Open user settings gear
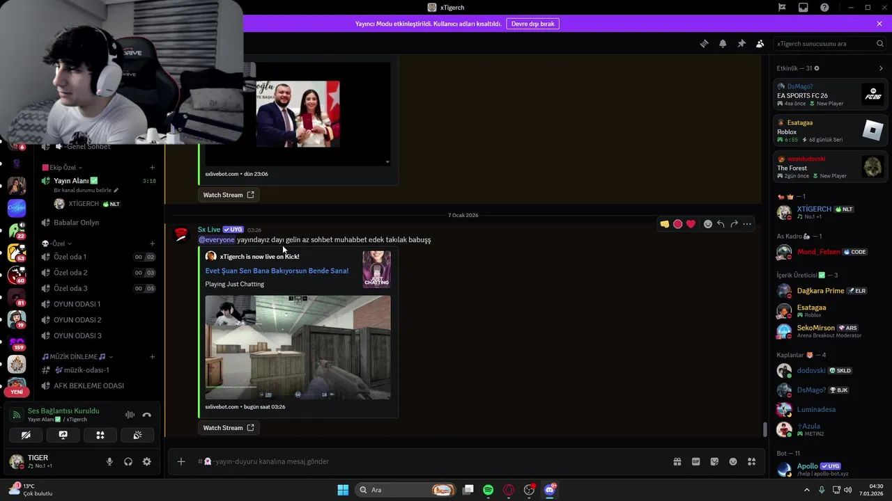Image resolution: width=892 pixels, height=501 pixels. coord(146,461)
